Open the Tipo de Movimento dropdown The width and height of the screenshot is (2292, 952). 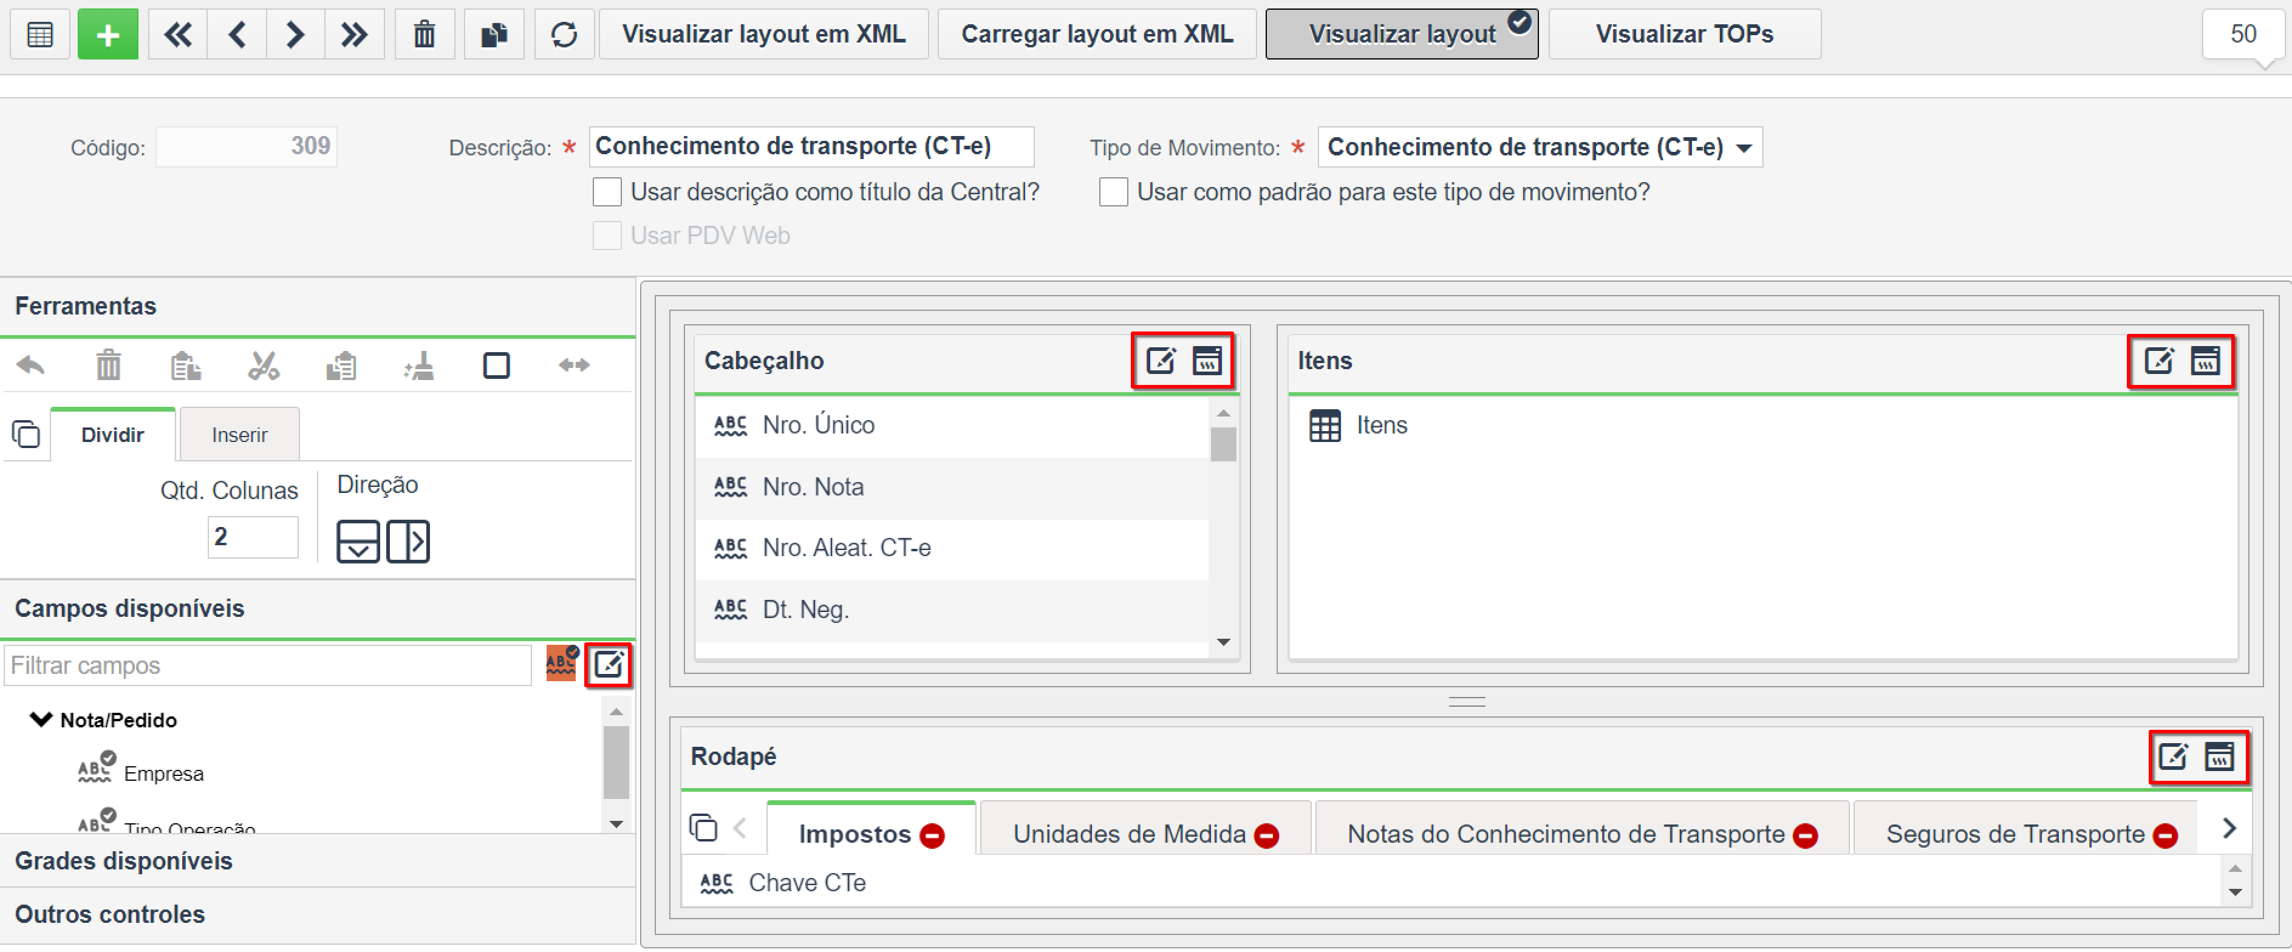[1743, 148]
